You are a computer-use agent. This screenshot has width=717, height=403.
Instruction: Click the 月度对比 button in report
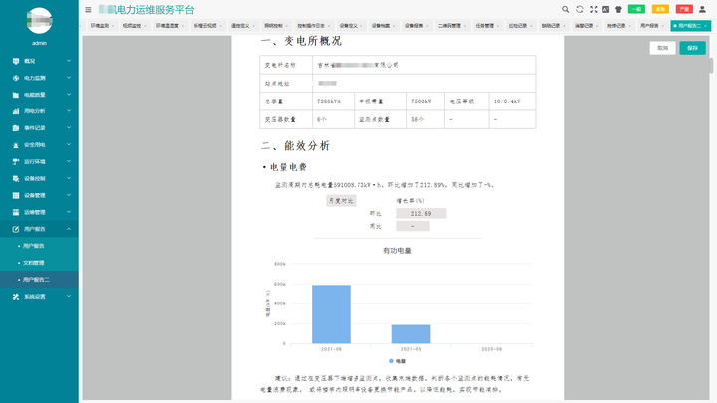pyautogui.click(x=341, y=201)
